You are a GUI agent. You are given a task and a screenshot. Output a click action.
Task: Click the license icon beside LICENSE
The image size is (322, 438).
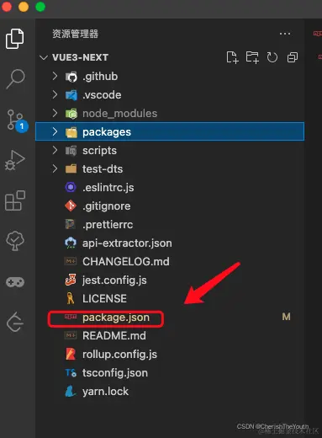[71, 298]
